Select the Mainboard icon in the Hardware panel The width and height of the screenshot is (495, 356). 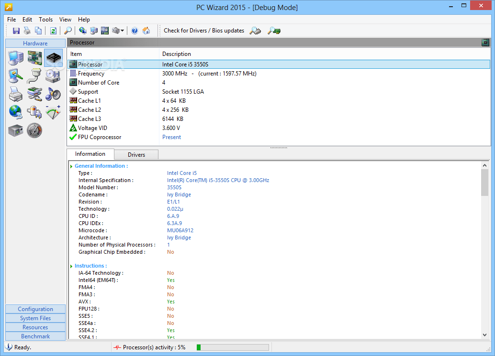[34, 57]
